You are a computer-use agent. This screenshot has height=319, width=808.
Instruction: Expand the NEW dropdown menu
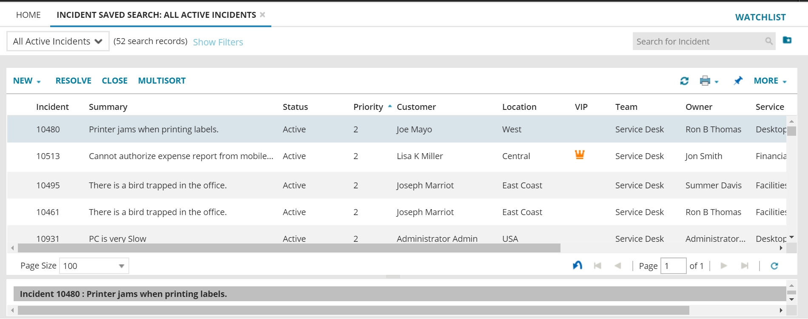[x=27, y=81]
